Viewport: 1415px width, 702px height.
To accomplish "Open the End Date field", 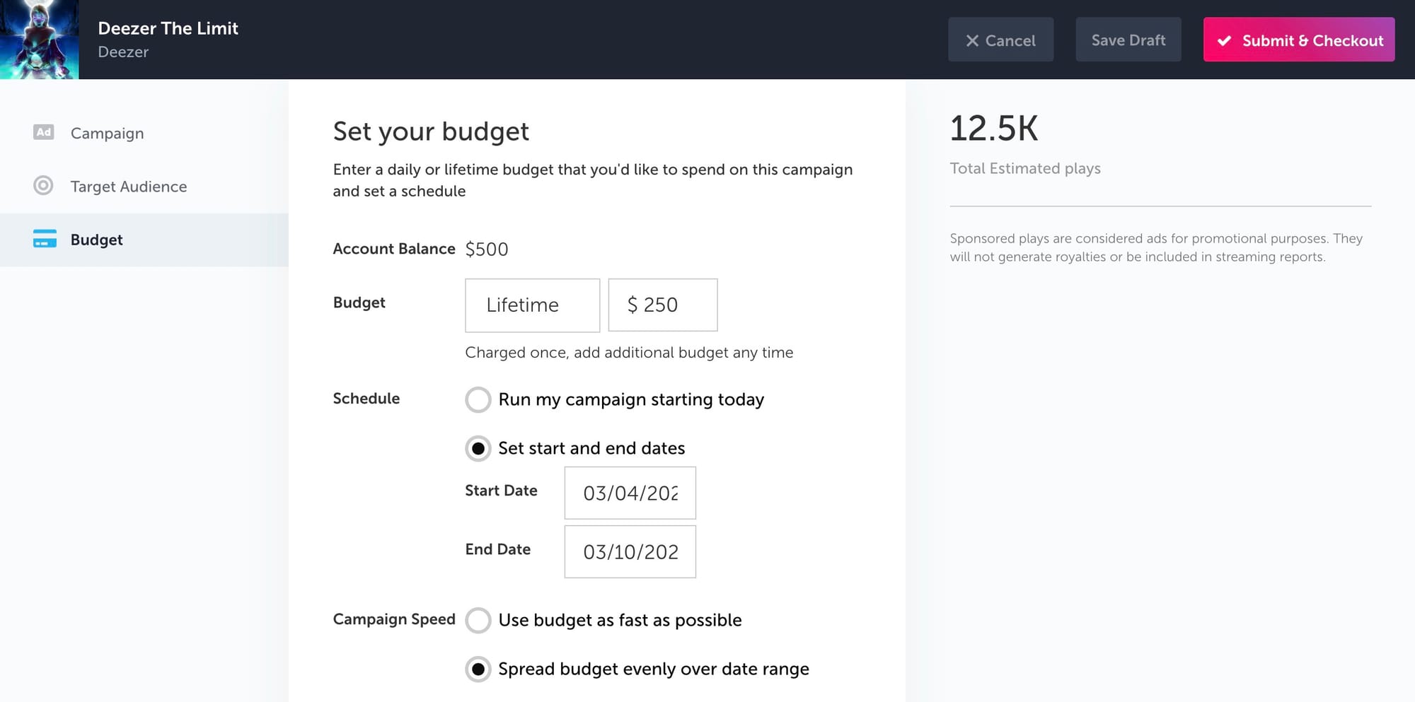I will coord(630,551).
